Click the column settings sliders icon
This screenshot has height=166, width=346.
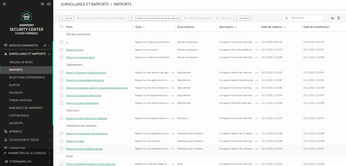pyautogui.click(x=332, y=18)
